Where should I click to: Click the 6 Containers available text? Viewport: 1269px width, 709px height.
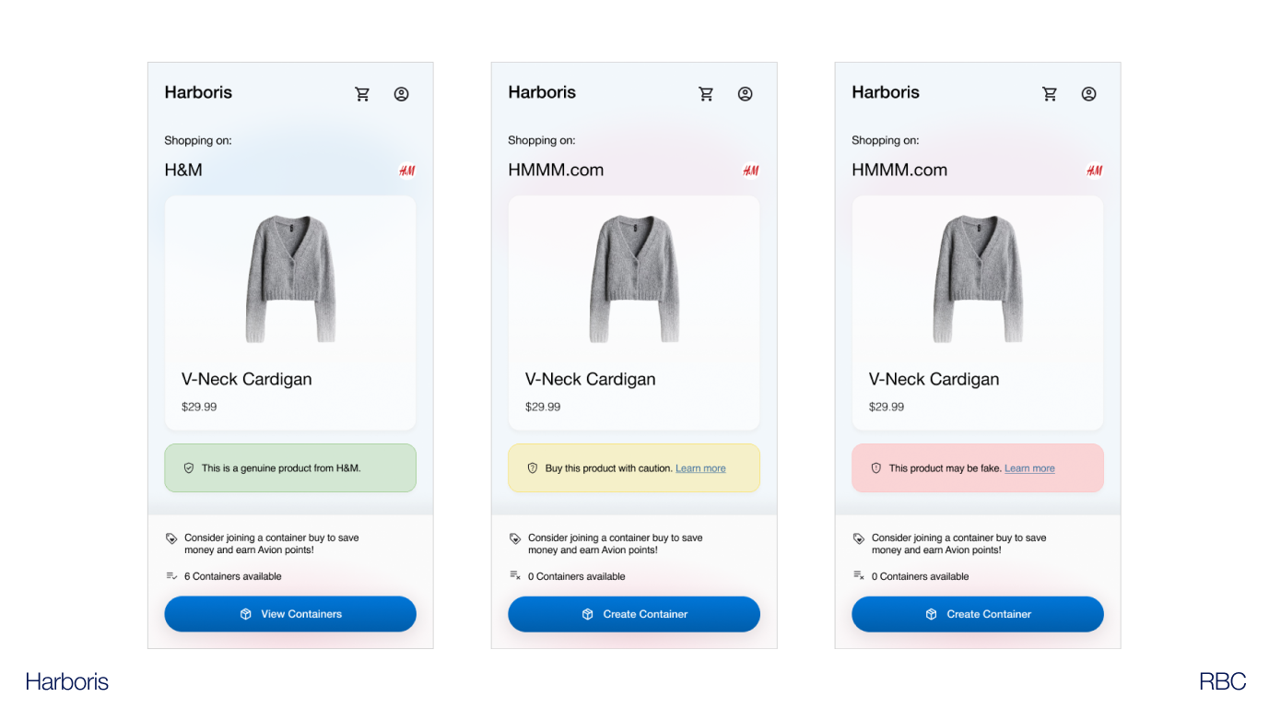pos(233,576)
